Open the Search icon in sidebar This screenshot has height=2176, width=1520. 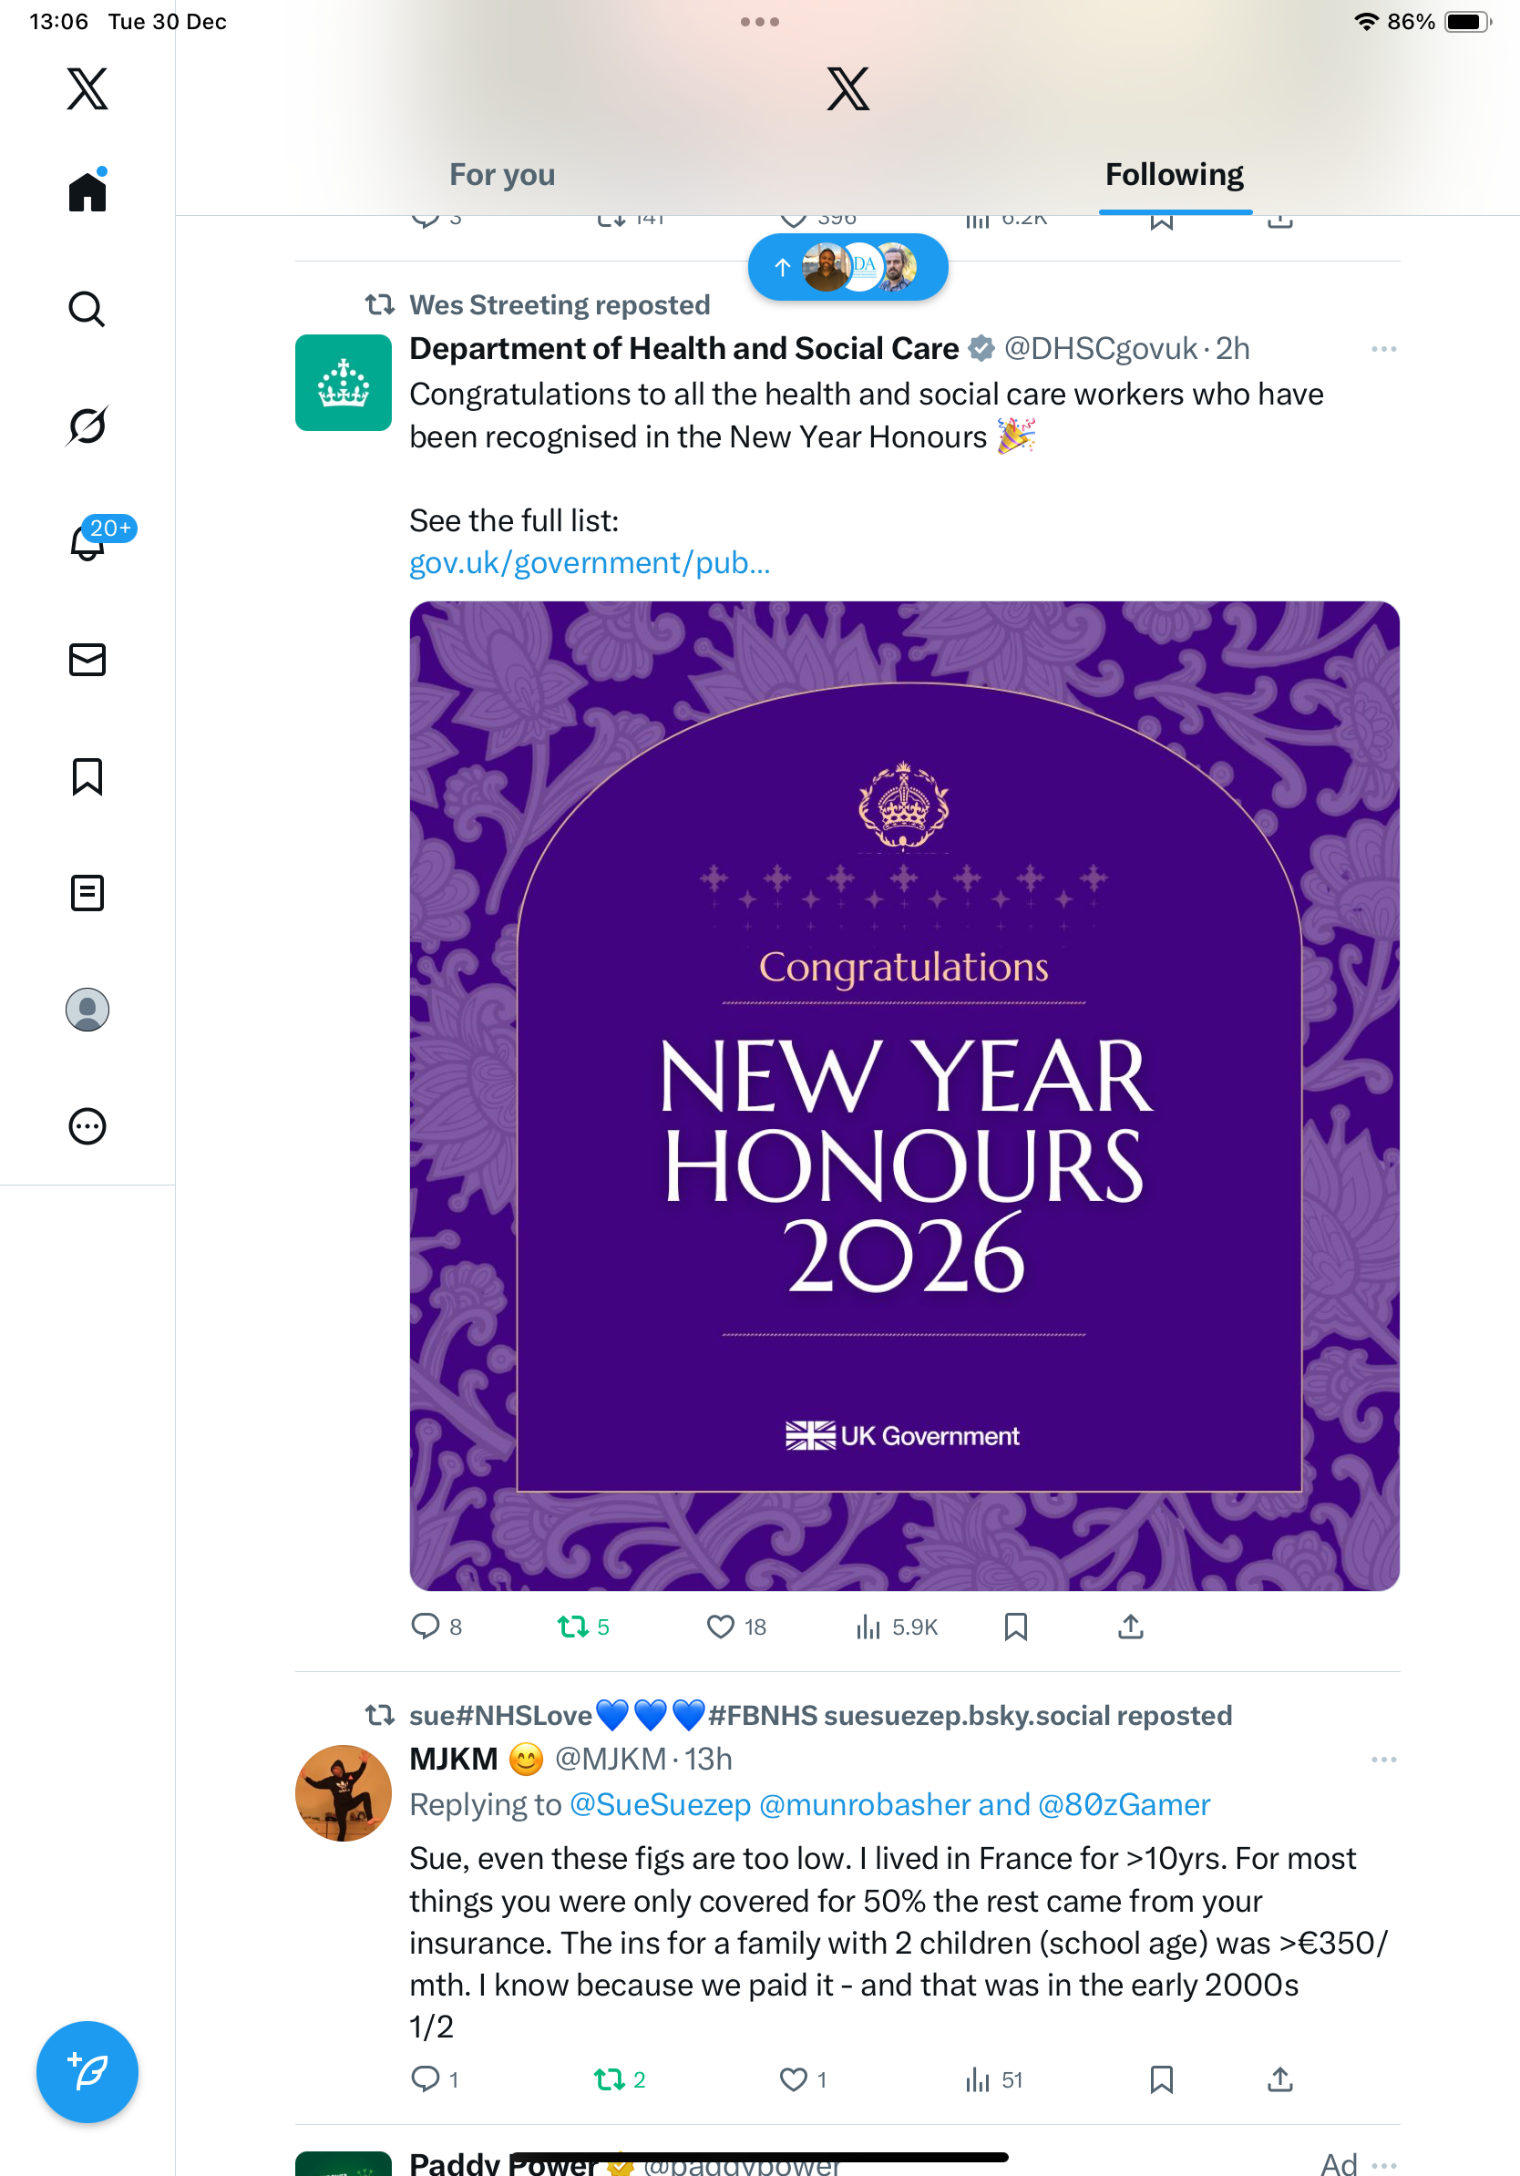(x=87, y=309)
